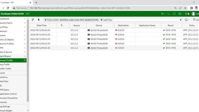Screen dimensions: 199x112
Task: Close the FortiGate - FGT browser tab
Action: click(30, 2)
